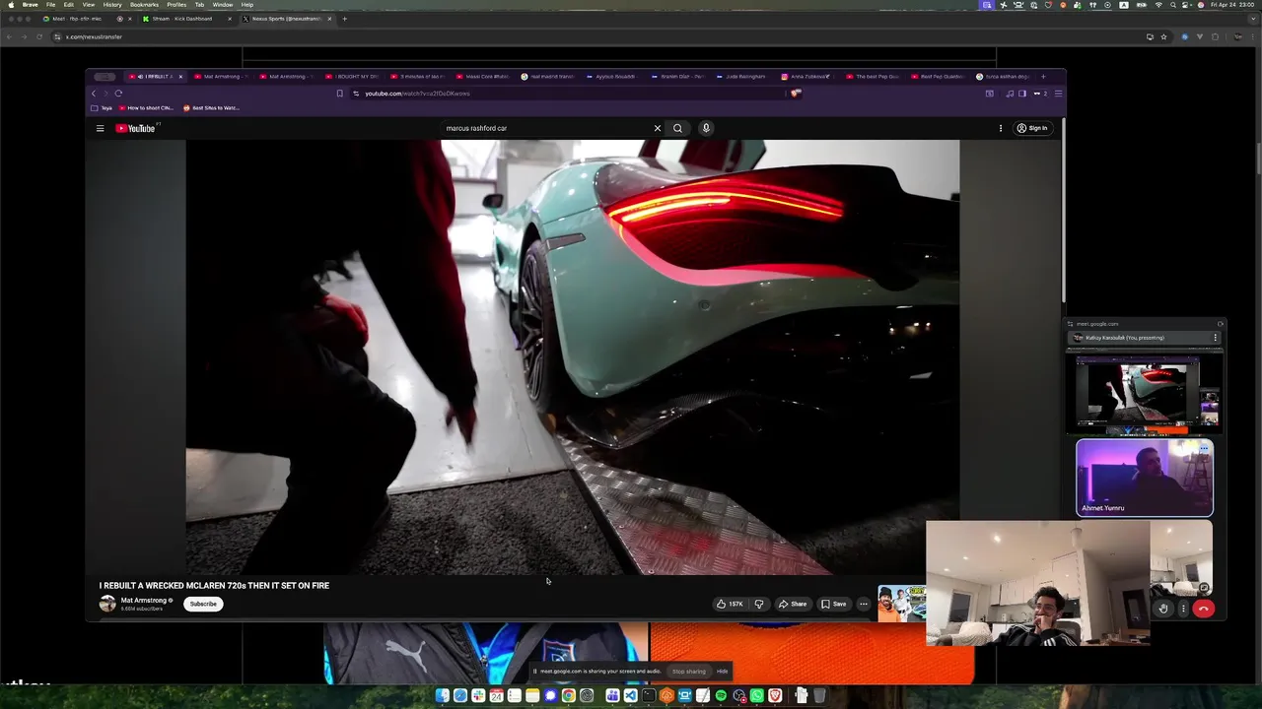
Task: Close the 'I REBUILT A...' inner tab
Action: (x=180, y=77)
